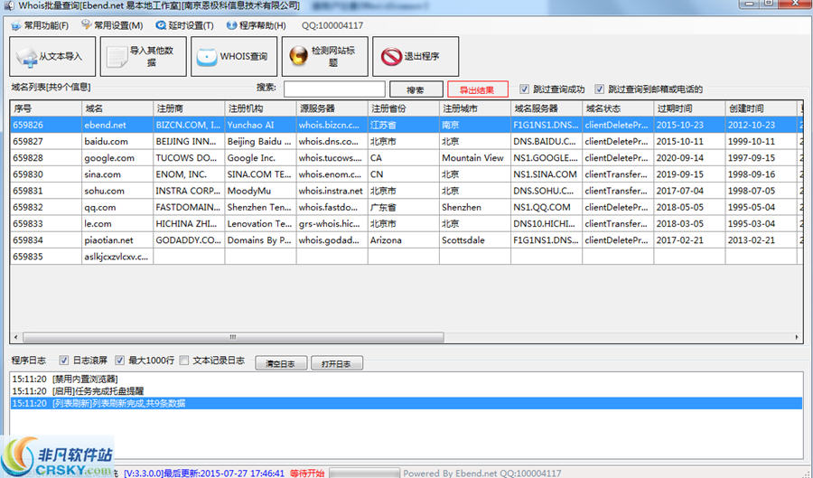813x478 pixels.
Task: Select log entry 禁用内置浏览器
Action: pos(406,380)
